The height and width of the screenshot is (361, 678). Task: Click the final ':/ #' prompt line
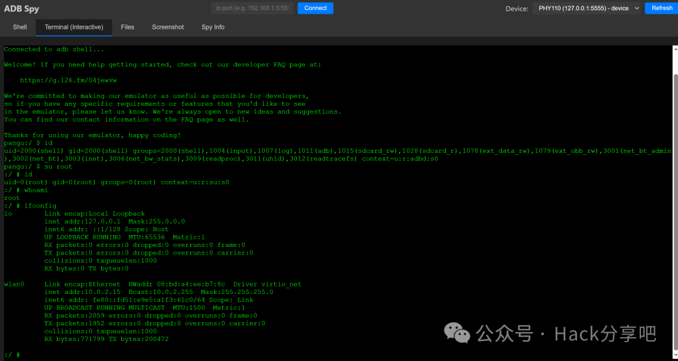pyautogui.click(x=12, y=355)
